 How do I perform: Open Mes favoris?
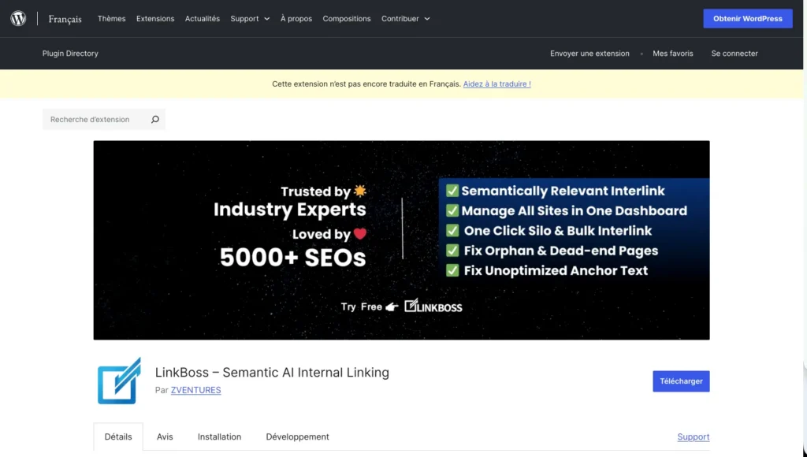(673, 54)
